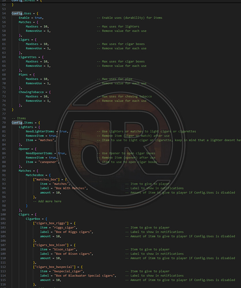Click CigarBox on line 101

[33, 219]
